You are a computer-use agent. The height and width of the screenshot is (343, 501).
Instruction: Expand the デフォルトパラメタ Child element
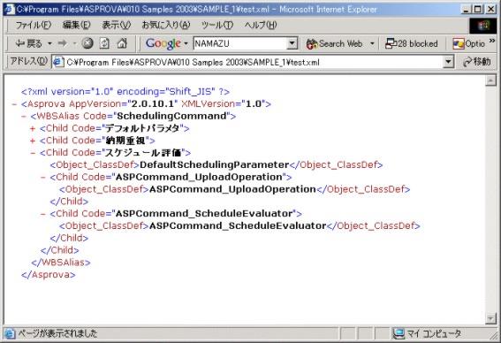tap(33, 129)
